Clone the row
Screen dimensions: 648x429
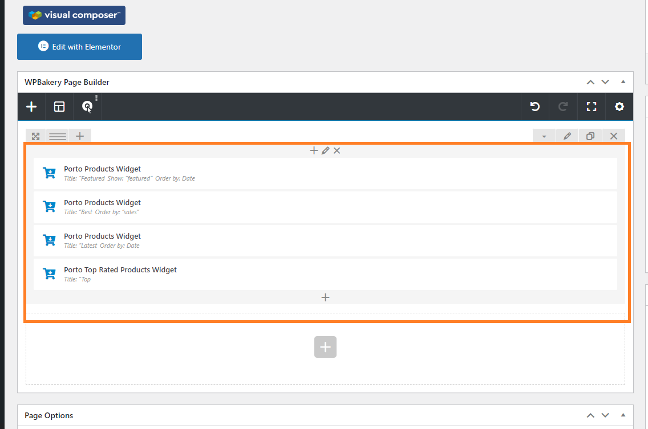click(x=590, y=136)
